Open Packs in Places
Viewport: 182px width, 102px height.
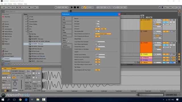pos(6,51)
